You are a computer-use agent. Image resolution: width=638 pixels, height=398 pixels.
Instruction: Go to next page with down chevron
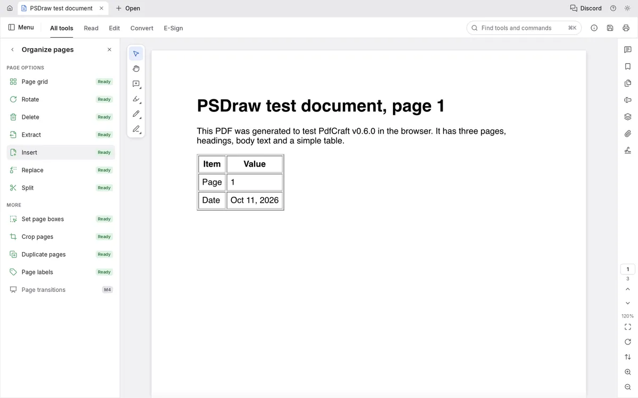628,303
